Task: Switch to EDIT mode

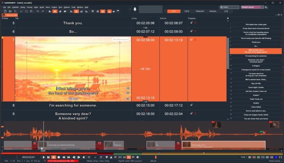Action: click(x=174, y=11)
